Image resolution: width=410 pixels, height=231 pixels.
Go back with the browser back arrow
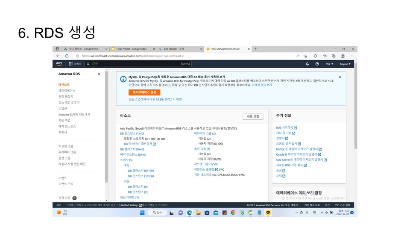pyautogui.click(x=58, y=56)
